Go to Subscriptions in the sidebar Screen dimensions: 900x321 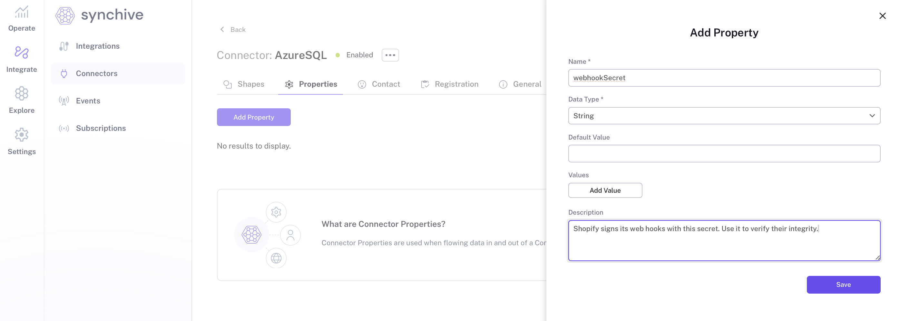click(x=101, y=128)
